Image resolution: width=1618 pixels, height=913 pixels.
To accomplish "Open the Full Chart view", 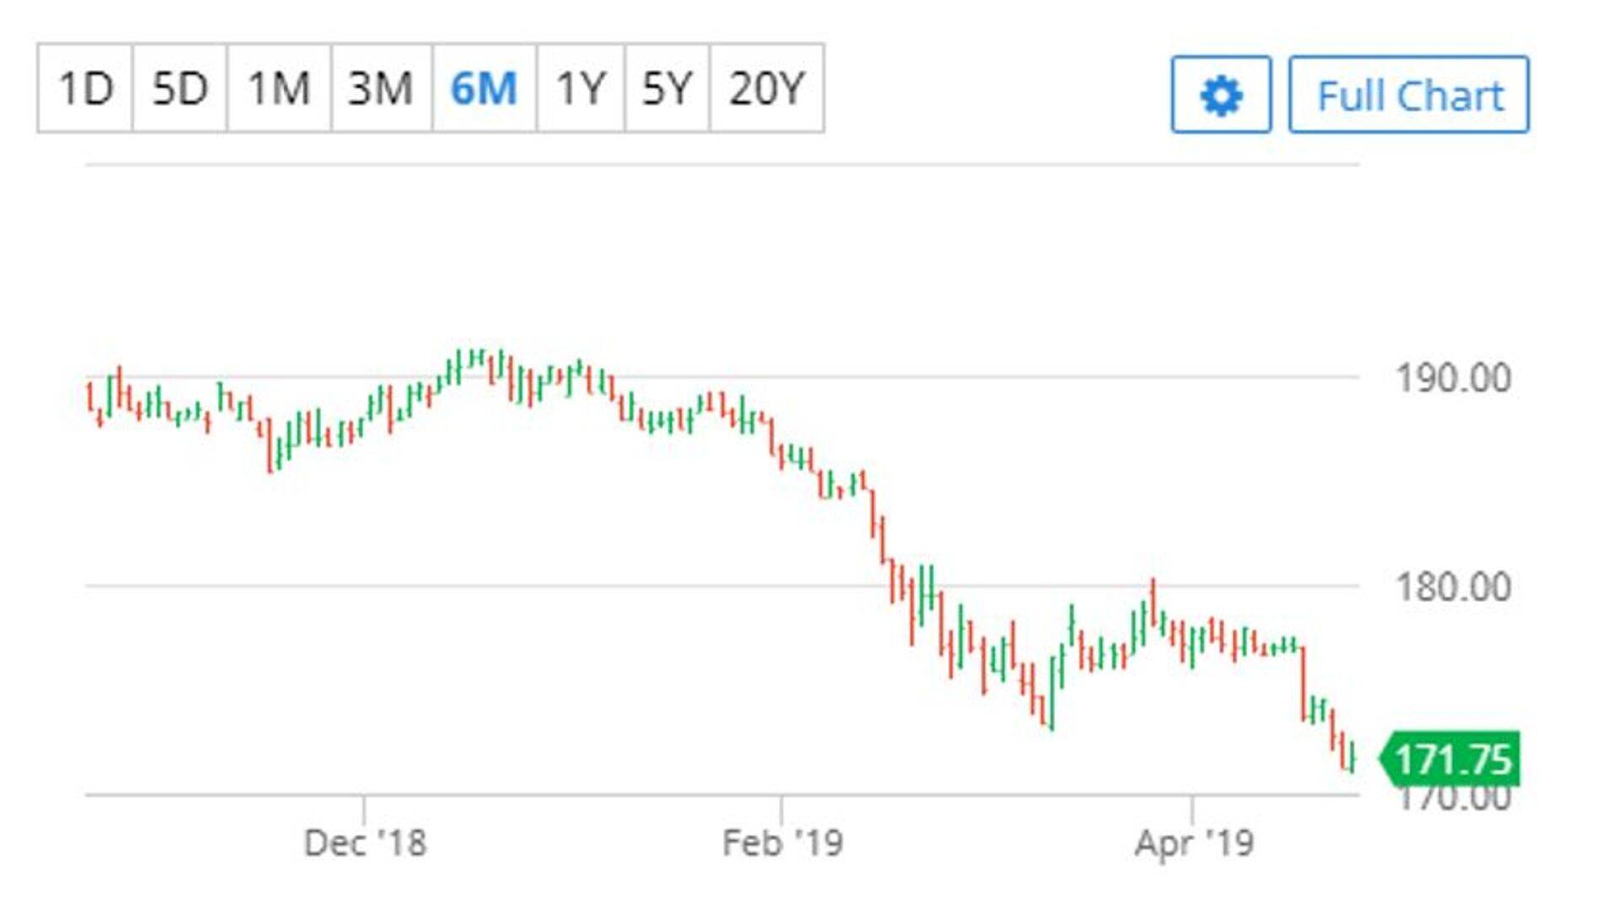I will coord(1409,94).
